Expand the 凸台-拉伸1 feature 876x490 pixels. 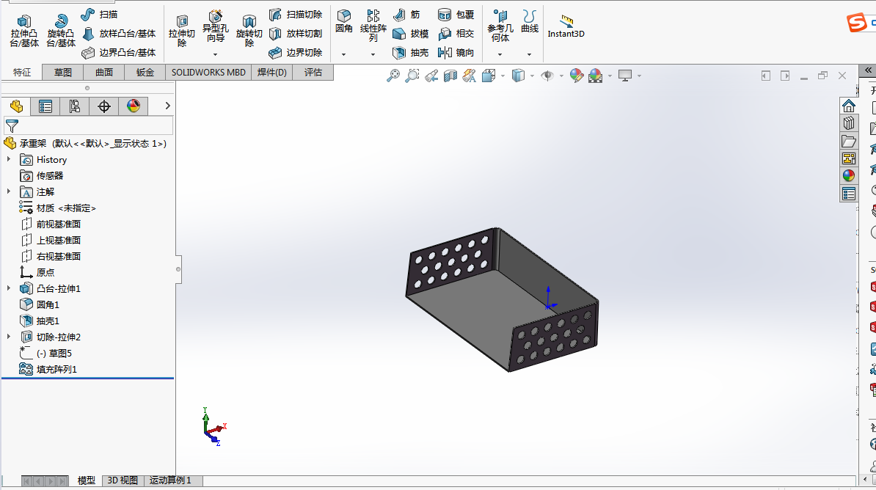click(x=8, y=288)
